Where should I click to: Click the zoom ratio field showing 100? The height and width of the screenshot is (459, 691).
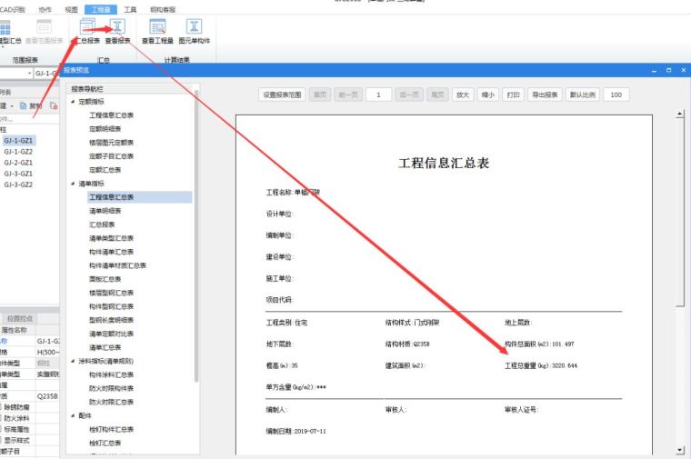click(616, 95)
